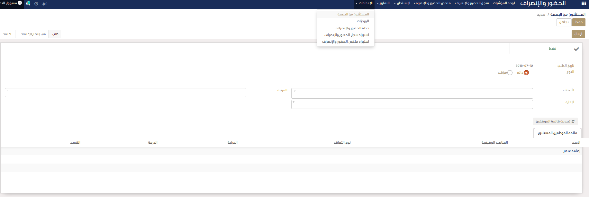Open the bell notifications icon
This screenshot has width=589, height=197.
point(44,4)
